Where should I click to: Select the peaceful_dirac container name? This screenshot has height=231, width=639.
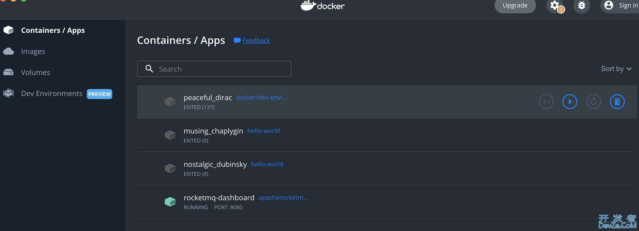click(x=208, y=98)
